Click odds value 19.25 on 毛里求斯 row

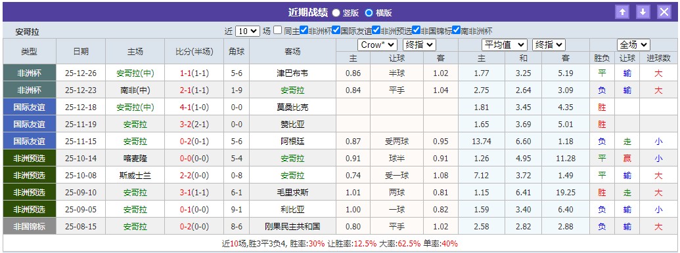[566, 193]
